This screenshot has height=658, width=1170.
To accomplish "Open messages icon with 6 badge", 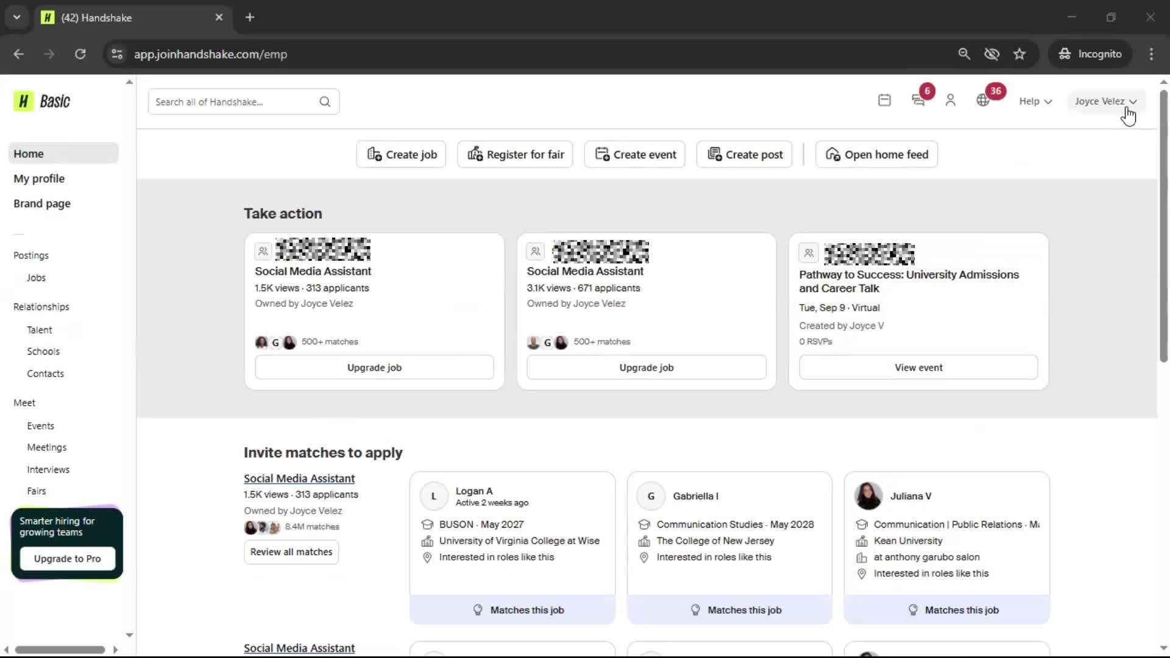I will [918, 101].
